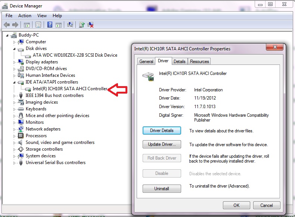Screen dimensions: 295x217
Task: Click the Processors chip icon
Action: (21, 136)
